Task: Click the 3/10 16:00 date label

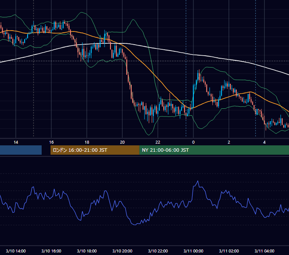Action: click(51, 251)
